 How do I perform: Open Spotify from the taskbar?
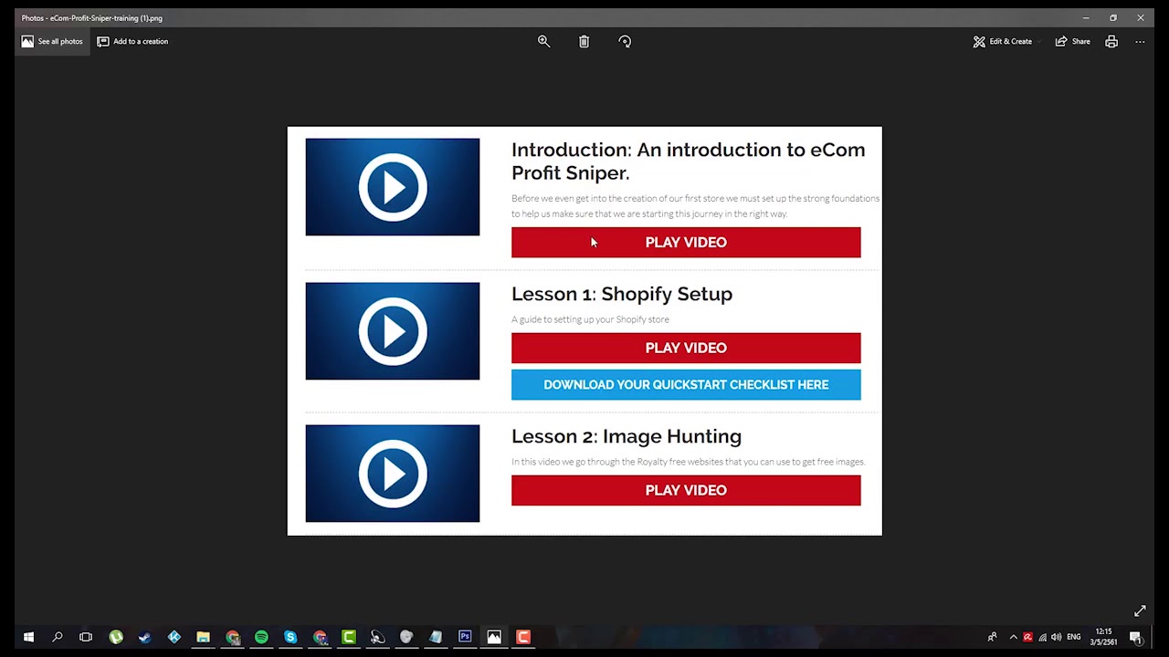click(261, 637)
